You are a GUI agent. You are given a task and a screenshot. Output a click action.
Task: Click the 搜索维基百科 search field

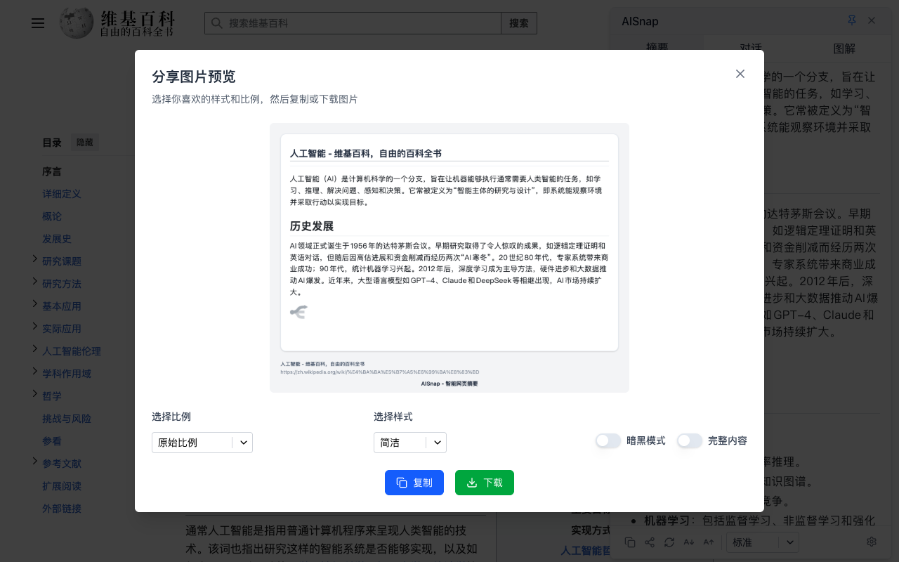coord(353,23)
